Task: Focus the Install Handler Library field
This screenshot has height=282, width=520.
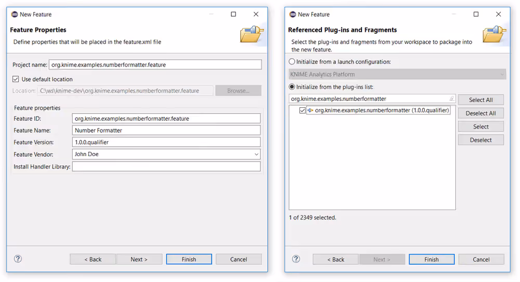Action: (x=166, y=166)
